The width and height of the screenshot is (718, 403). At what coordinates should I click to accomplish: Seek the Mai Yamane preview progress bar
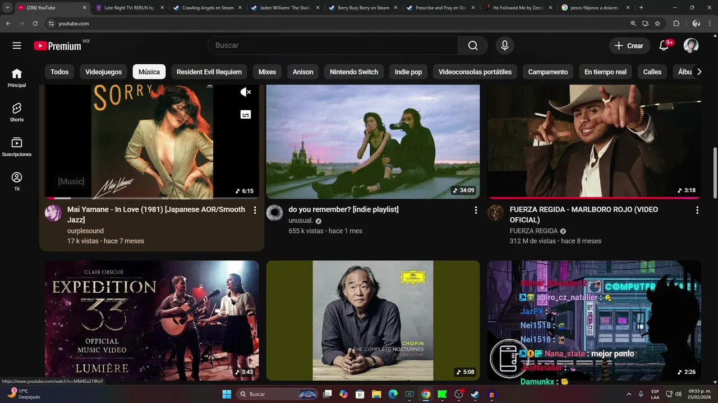click(151, 198)
